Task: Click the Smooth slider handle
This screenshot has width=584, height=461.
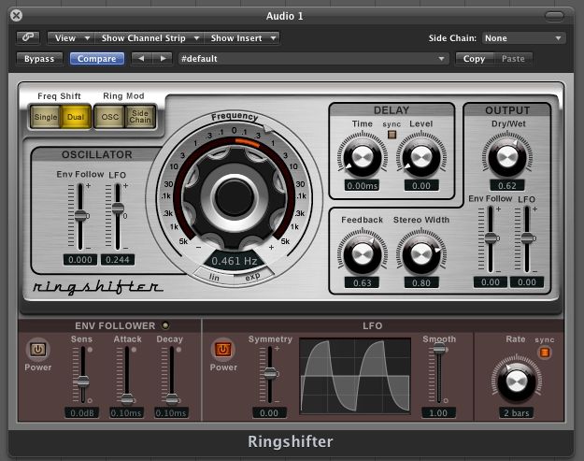Action: pyautogui.click(x=439, y=349)
